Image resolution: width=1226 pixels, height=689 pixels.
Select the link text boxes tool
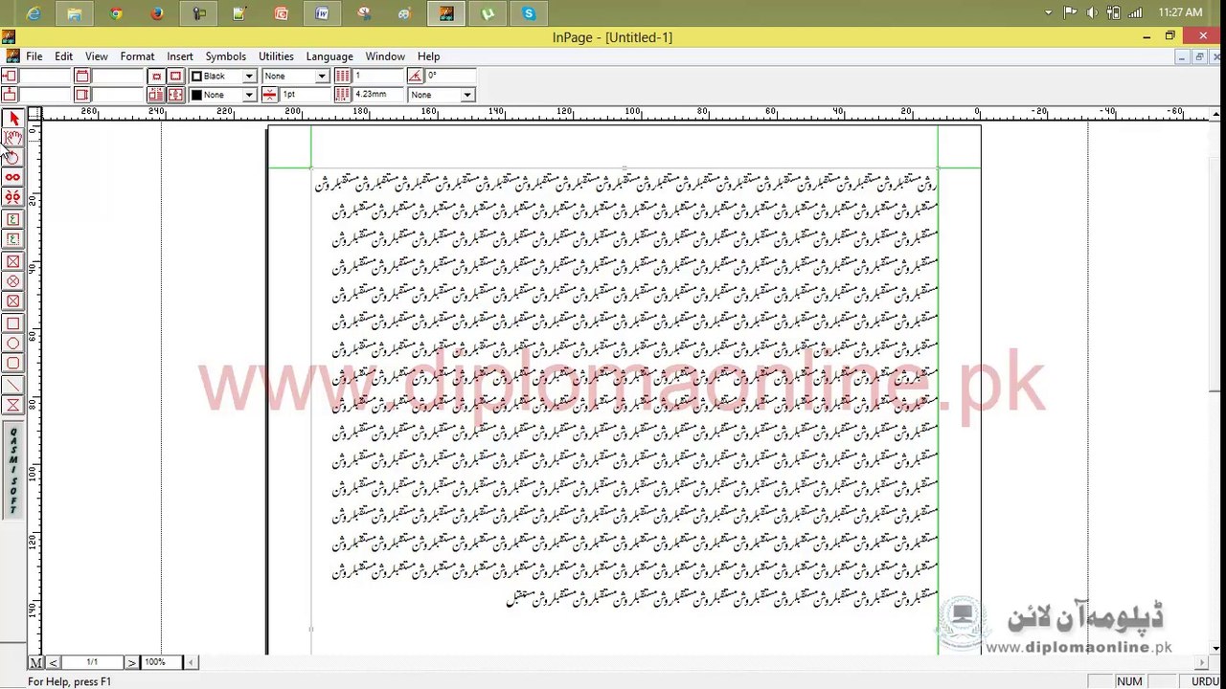[x=13, y=177]
